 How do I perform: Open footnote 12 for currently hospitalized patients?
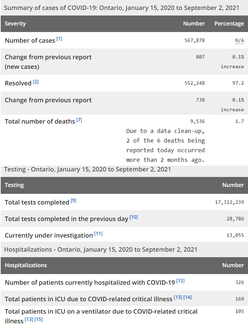pos(180,281)
